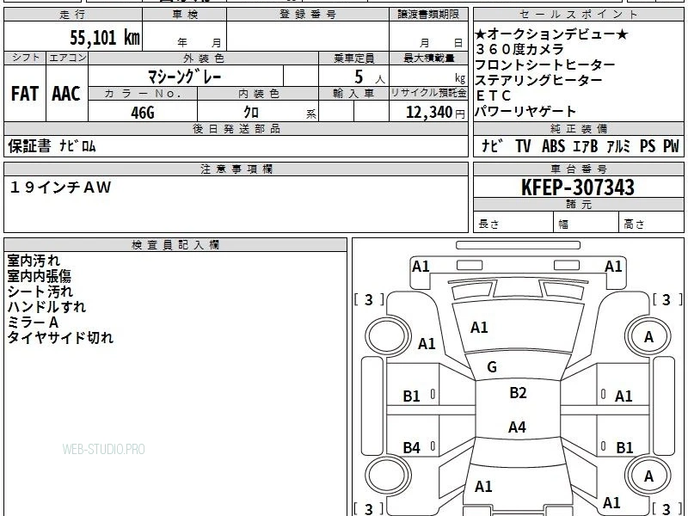
Task: Select the ハンドルすれ inspector note
Action: click(46, 307)
